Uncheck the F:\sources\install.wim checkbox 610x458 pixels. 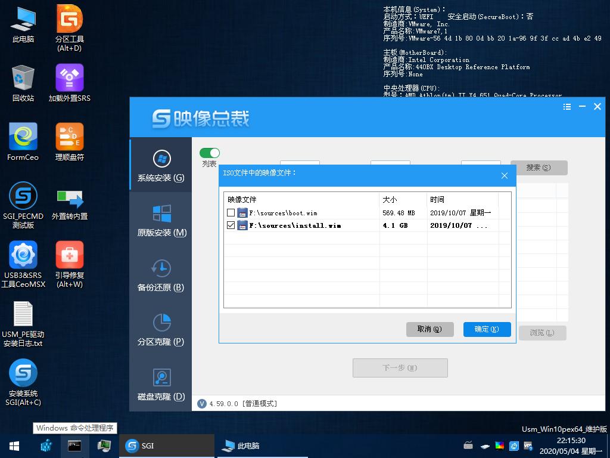(231, 225)
